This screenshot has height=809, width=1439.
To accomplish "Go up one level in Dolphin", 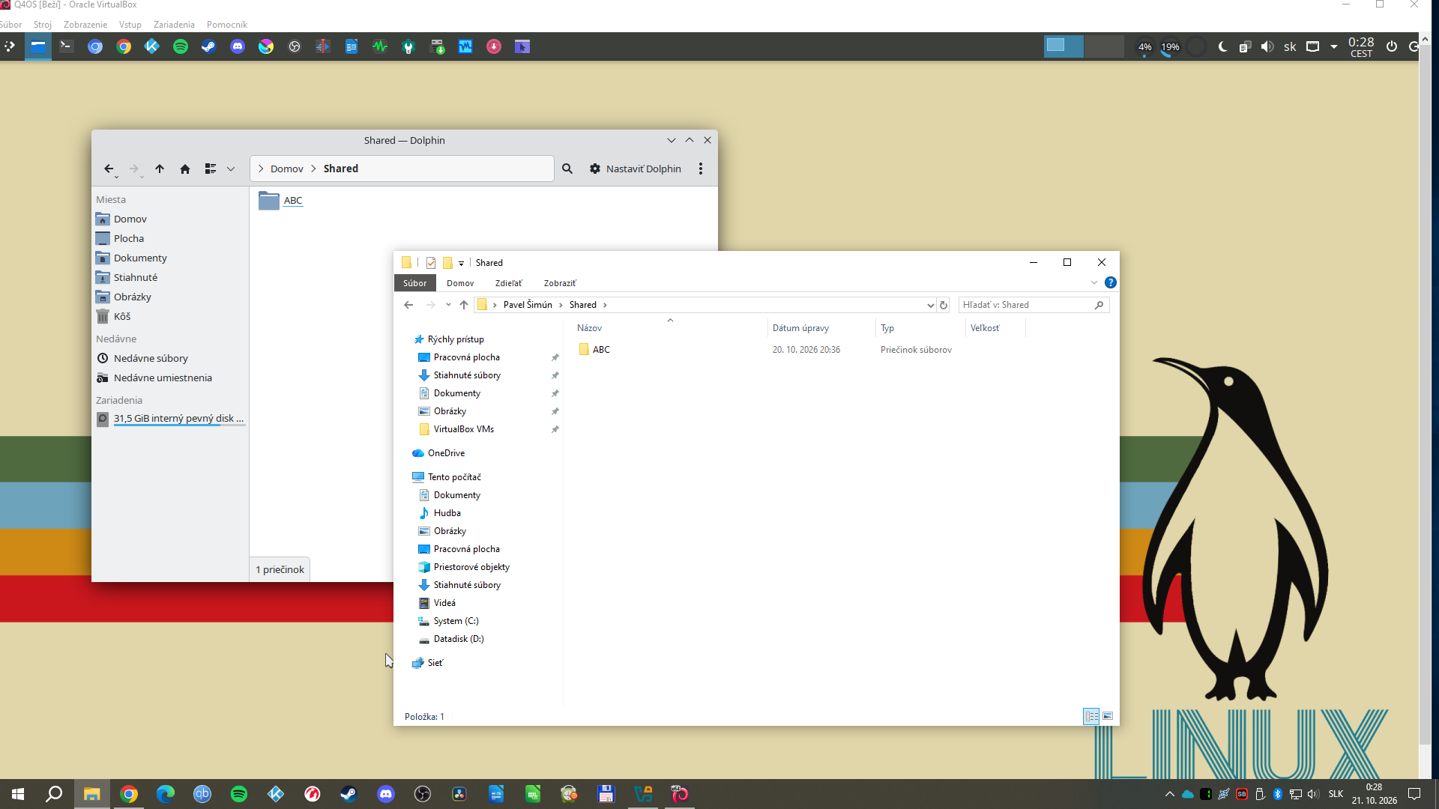I will [160, 169].
